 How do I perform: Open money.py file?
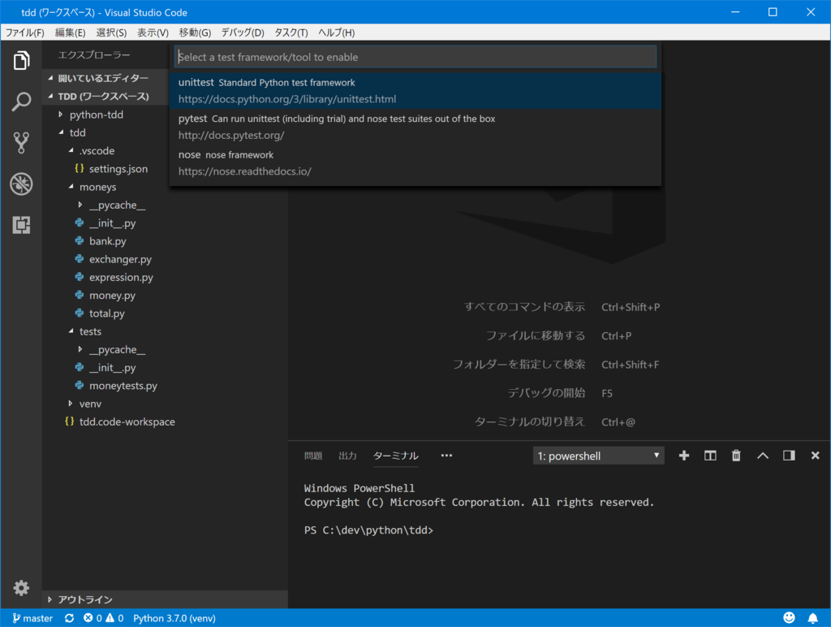[x=112, y=296]
